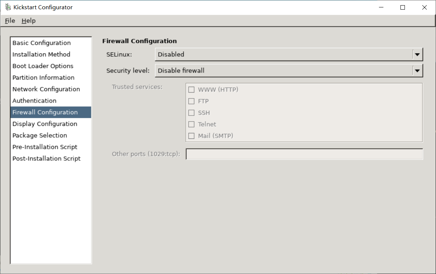Click the Other ports (1029:tcp): label

tap(146, 154)
